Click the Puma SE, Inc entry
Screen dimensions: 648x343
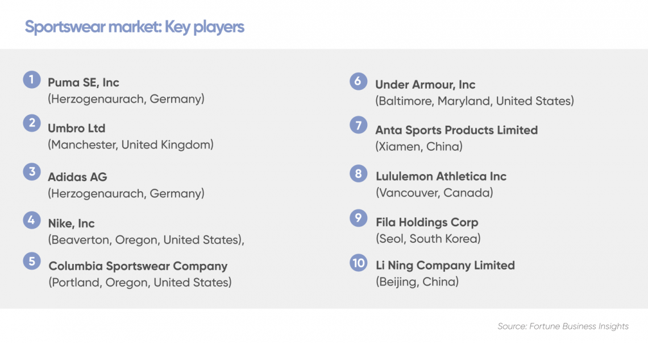click(84, 82)
